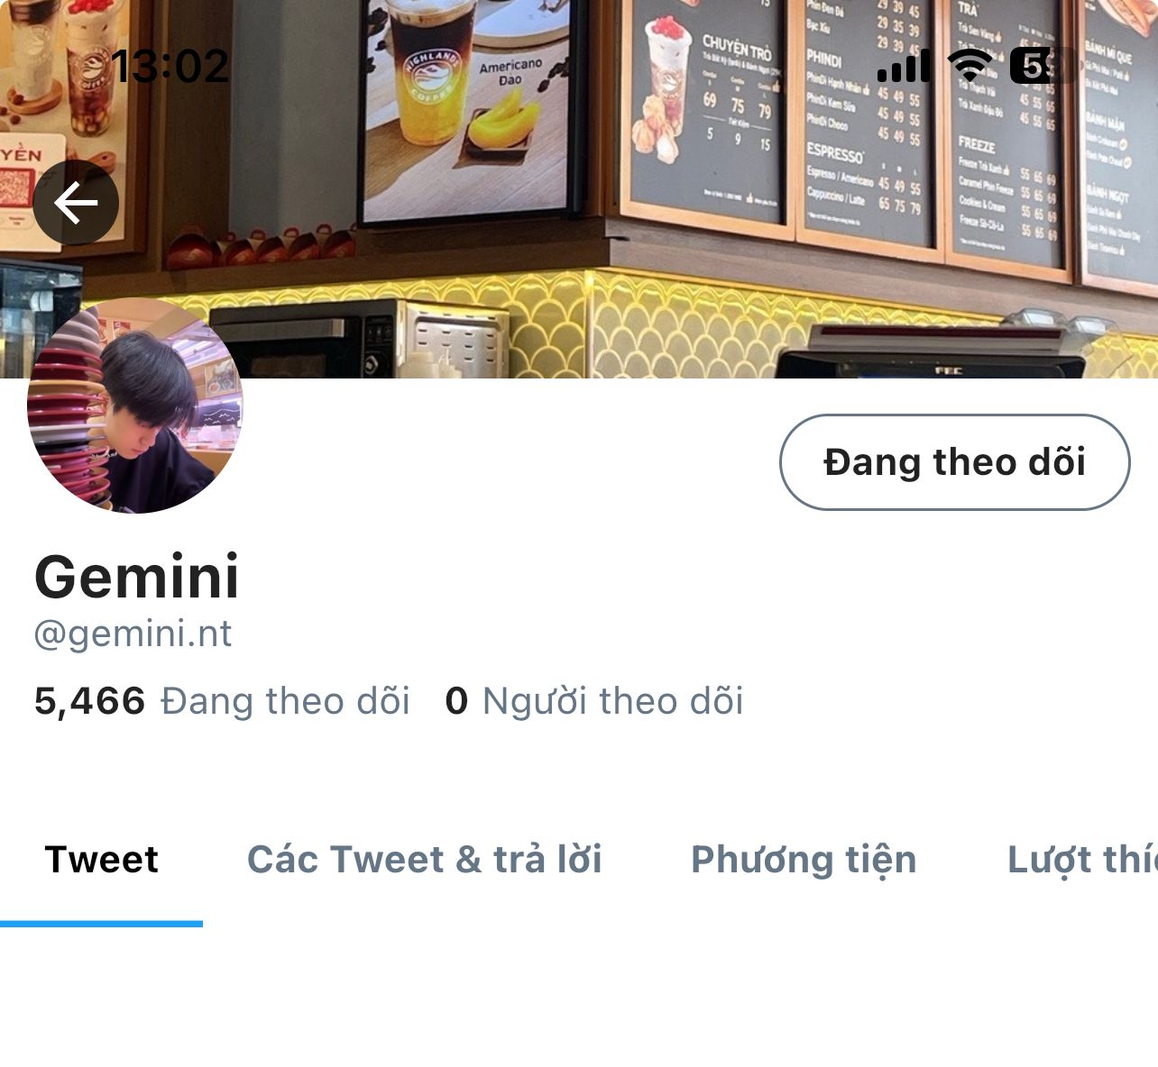This screenshot has width=1158, height=1067.
Task: Open the 5,466 Đang theo dõi list
Action: 222,701
